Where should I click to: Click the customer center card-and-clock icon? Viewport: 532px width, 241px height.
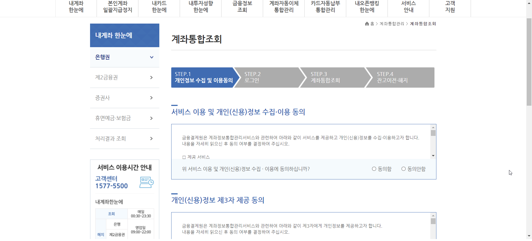(147, 182)
